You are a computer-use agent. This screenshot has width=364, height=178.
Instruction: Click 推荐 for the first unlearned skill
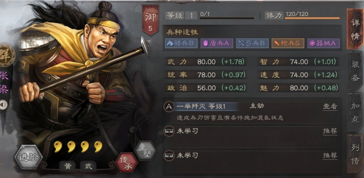330,131
